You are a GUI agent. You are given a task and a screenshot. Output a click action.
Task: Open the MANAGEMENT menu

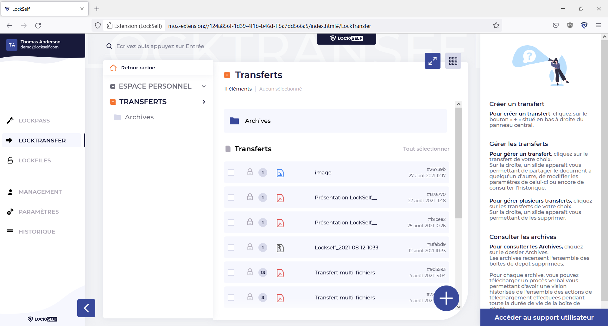40,192
